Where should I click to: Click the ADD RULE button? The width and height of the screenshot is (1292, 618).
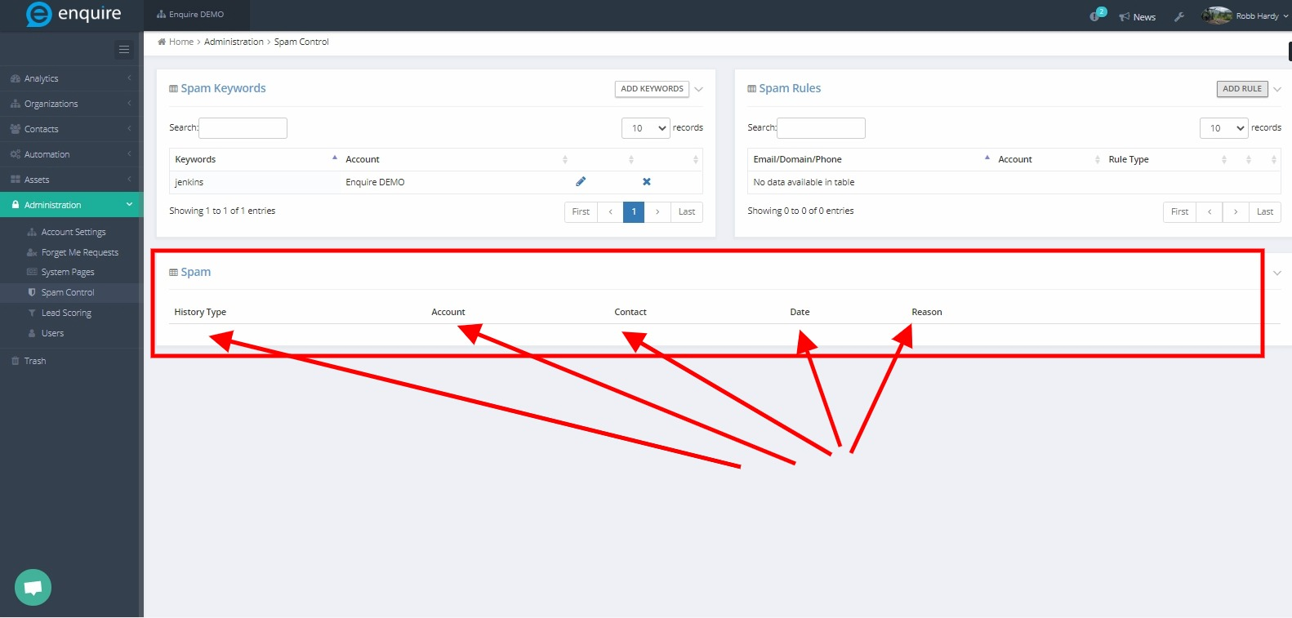[x=1242, y=89]
